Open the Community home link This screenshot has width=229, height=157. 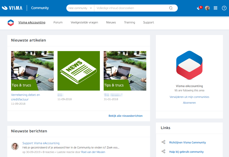click(40, 8)
